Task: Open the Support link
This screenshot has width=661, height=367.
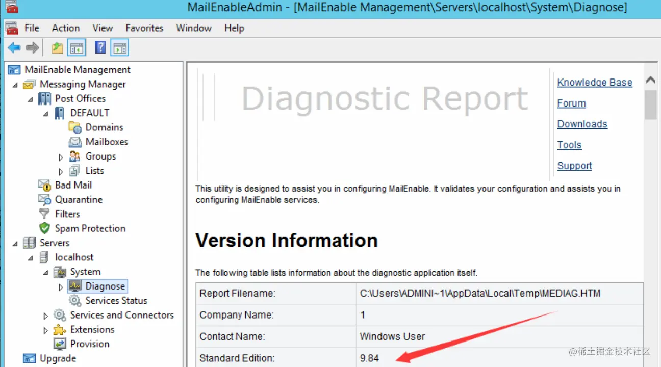Action: [x=574, y=166]
